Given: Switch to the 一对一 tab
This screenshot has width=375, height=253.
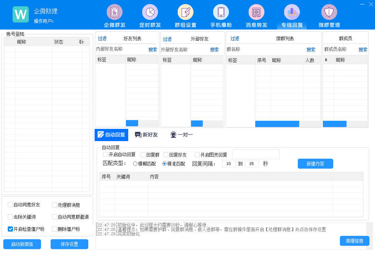Looking at the screenshot, I should point(181,135).
